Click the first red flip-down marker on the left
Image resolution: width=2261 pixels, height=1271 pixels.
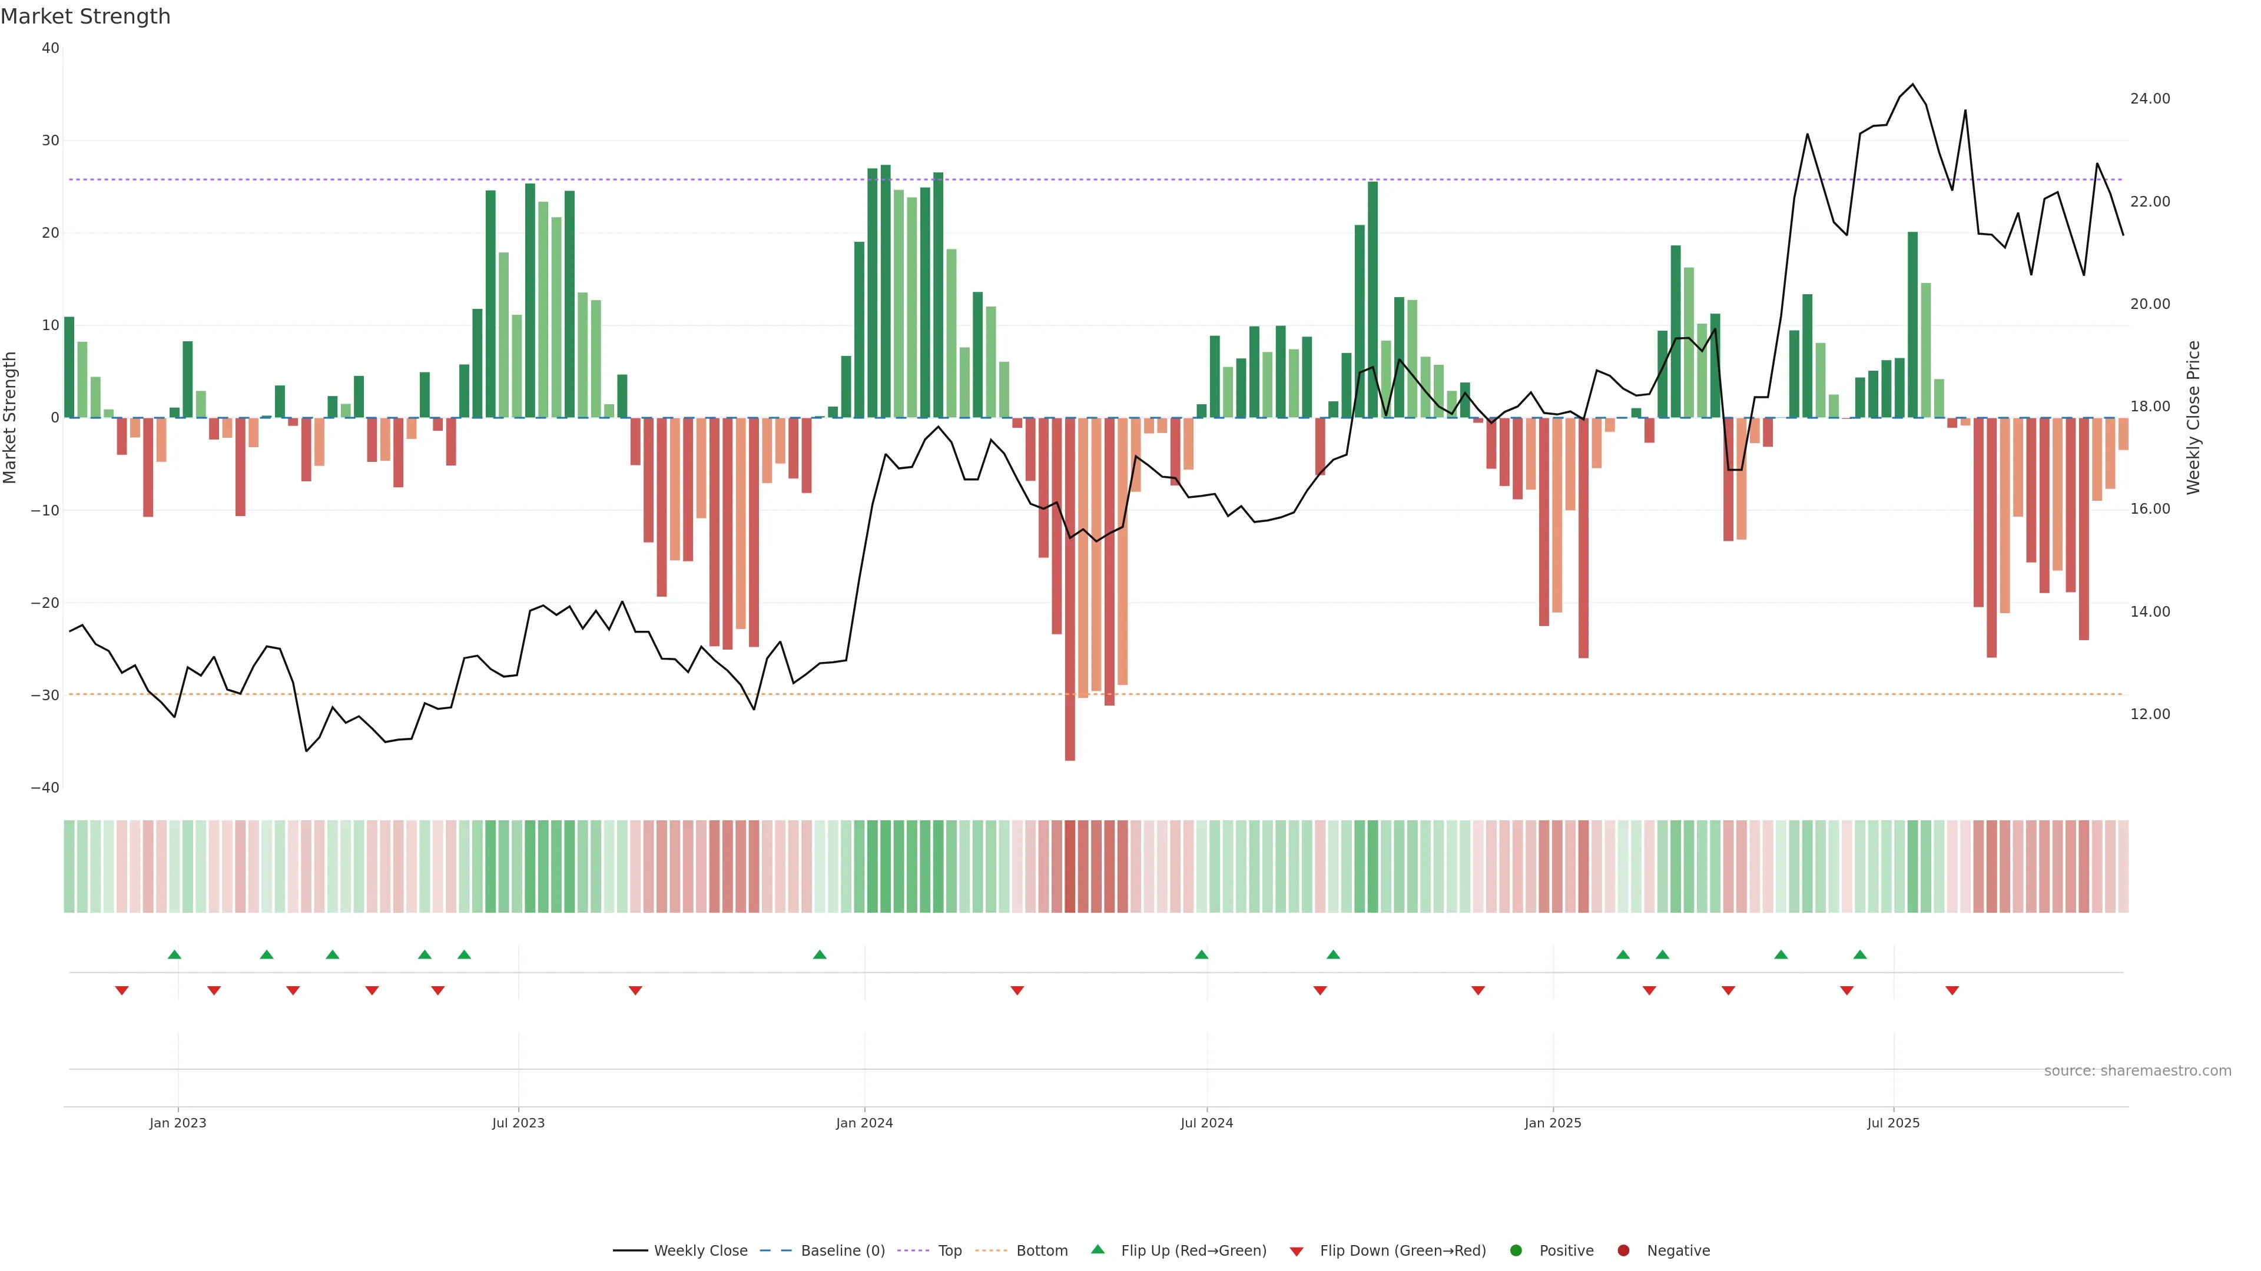[x=122, y=990]
